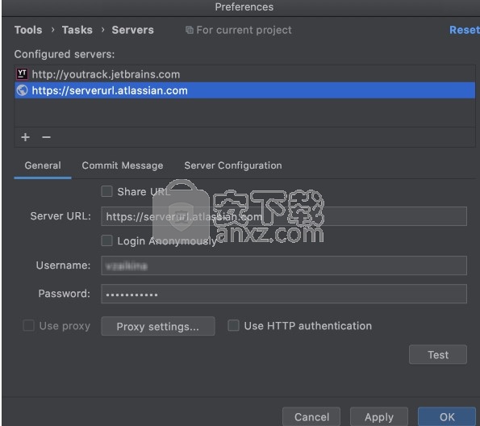480x426 pixels.
Task: Confirm with the OK button
Action: click(x=447, y=417)
